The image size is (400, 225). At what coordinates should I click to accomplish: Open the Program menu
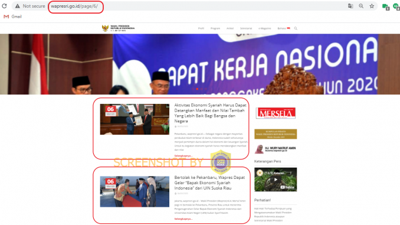215,28
